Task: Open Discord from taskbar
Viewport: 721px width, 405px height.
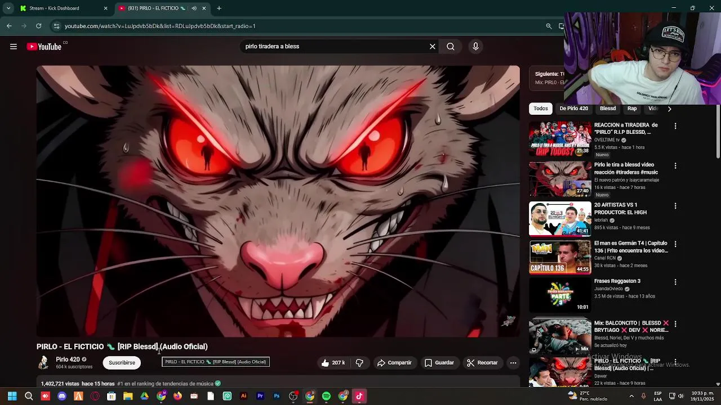Action: coord(62,396)
